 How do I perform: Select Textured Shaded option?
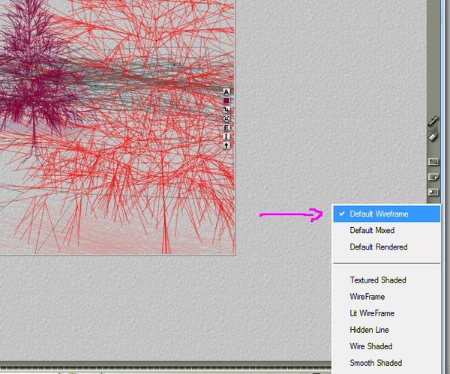coord(386,280)
